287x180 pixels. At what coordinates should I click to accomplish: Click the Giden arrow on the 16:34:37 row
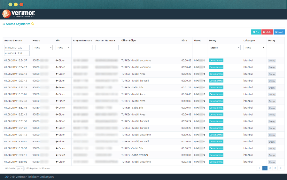57,60
